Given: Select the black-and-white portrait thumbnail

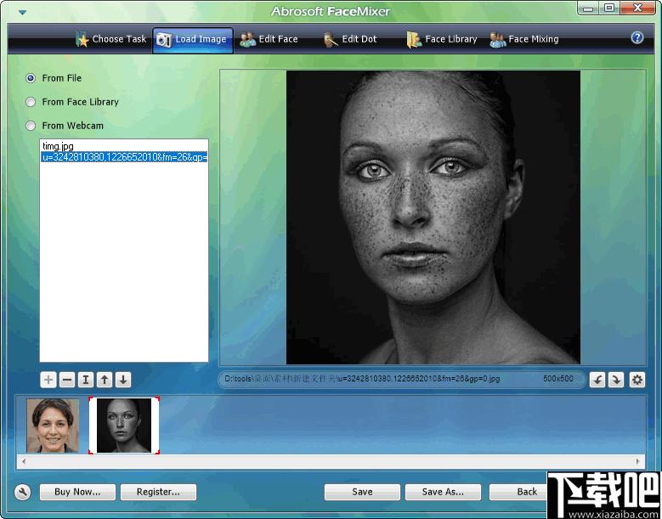Looking at the screenshot, I should (124, 426).
